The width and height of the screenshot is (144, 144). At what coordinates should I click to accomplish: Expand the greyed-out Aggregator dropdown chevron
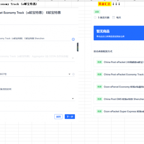[x=73, y=58]
